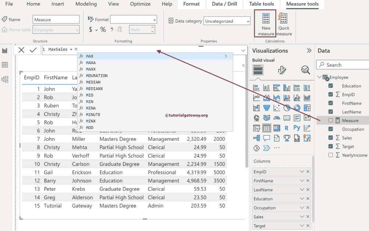Open the Data category dropdown
Viewport: 369px width, 231px height.
[227, 21]
